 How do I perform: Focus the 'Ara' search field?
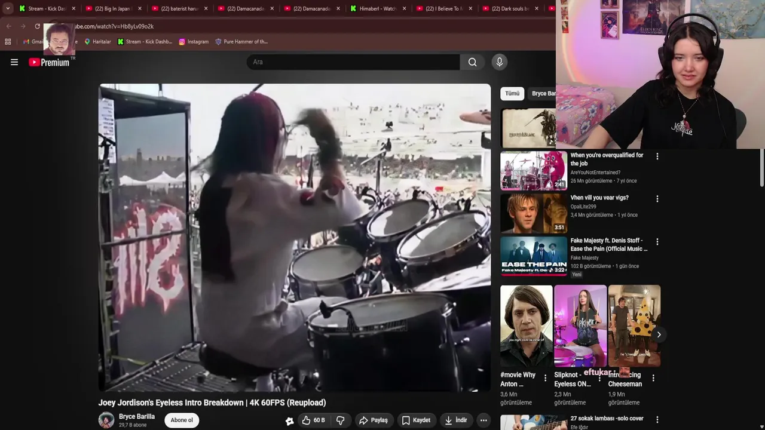(x=353, y=62)
